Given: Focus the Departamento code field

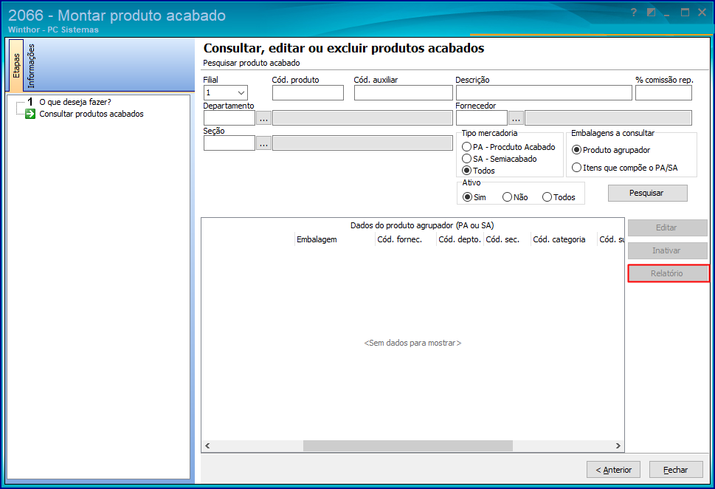Looking at the screenshot, I should pos(229,117).
